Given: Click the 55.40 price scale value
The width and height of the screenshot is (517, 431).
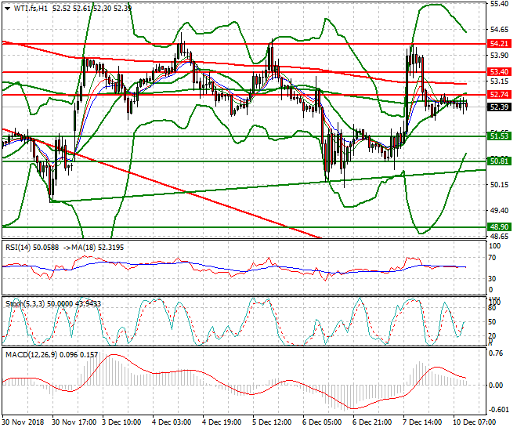Looking at the screenshot, I should [x=499, y=4].
